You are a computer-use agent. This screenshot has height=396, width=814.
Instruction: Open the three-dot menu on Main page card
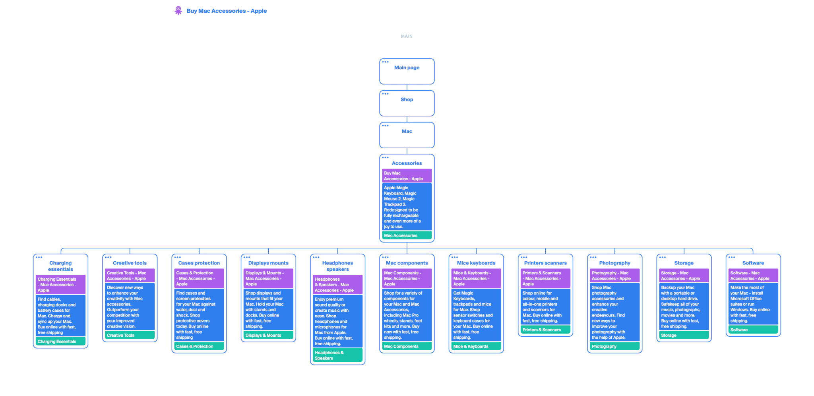385,62
